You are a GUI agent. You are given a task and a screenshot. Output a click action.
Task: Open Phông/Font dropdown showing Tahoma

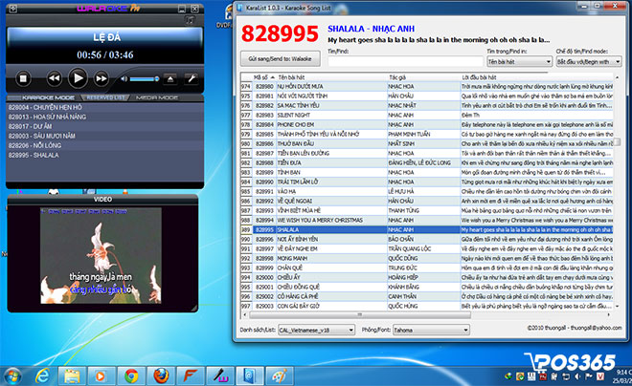(x=431, y=331)
